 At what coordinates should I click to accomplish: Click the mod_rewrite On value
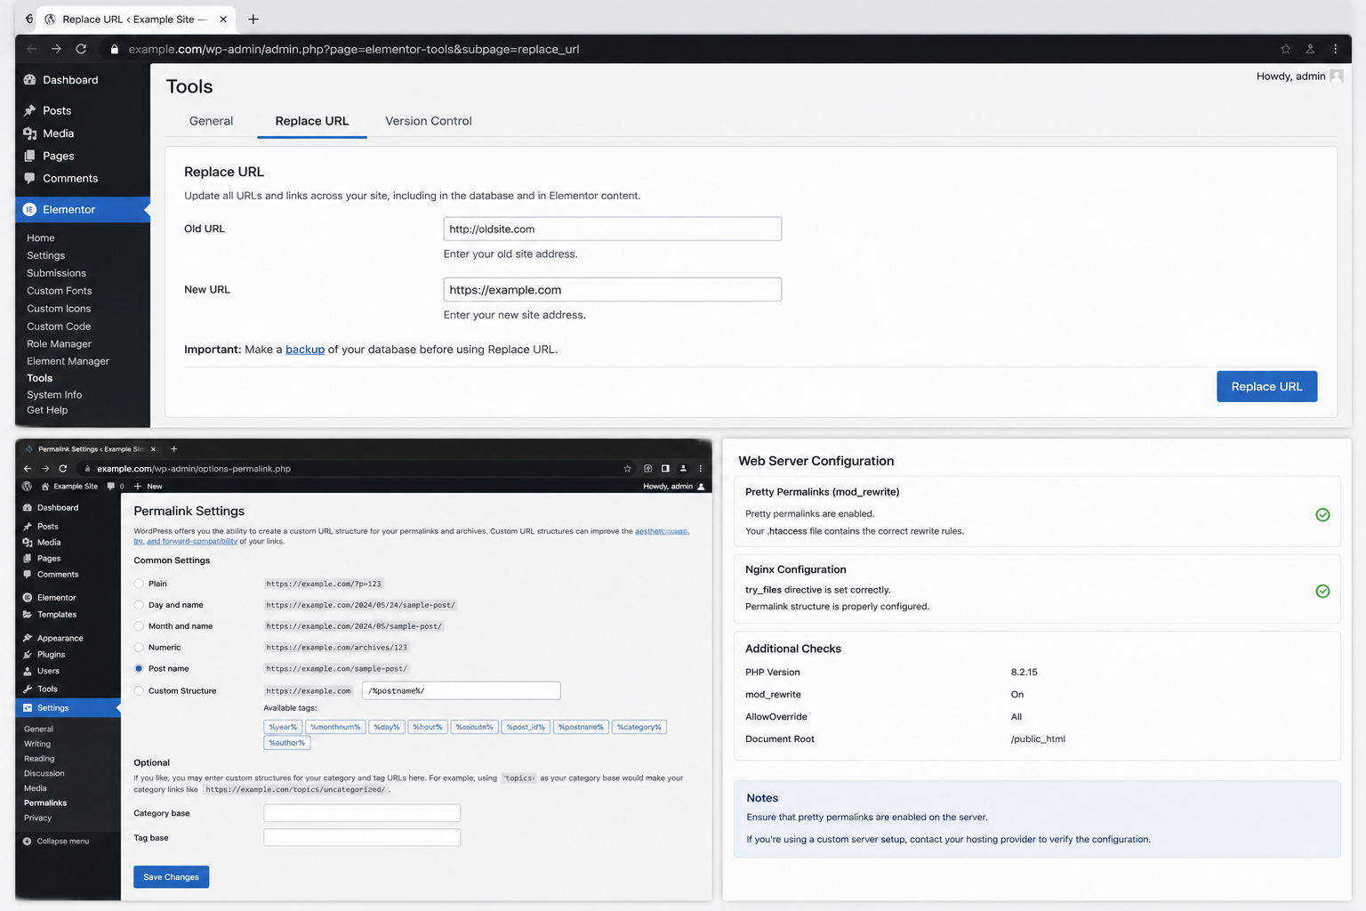click(1017, 695)
